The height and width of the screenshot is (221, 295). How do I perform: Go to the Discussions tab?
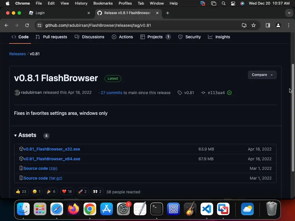(x=89, y=37)
